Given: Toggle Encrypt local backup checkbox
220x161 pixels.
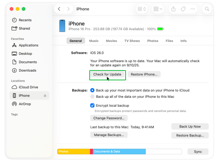Looking at the screenshot, I should point(92,105).
